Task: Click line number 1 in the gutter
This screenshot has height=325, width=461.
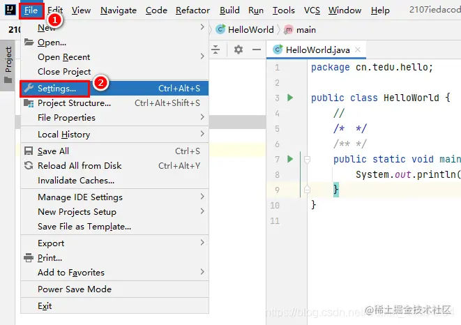Action: [278, 68]
